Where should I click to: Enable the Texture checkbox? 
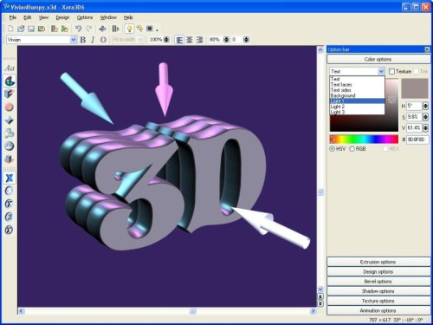tap(391, 71)
